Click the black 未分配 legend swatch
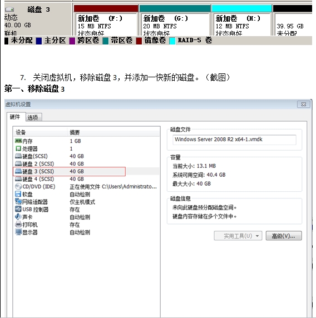 (x=7, y=41)
